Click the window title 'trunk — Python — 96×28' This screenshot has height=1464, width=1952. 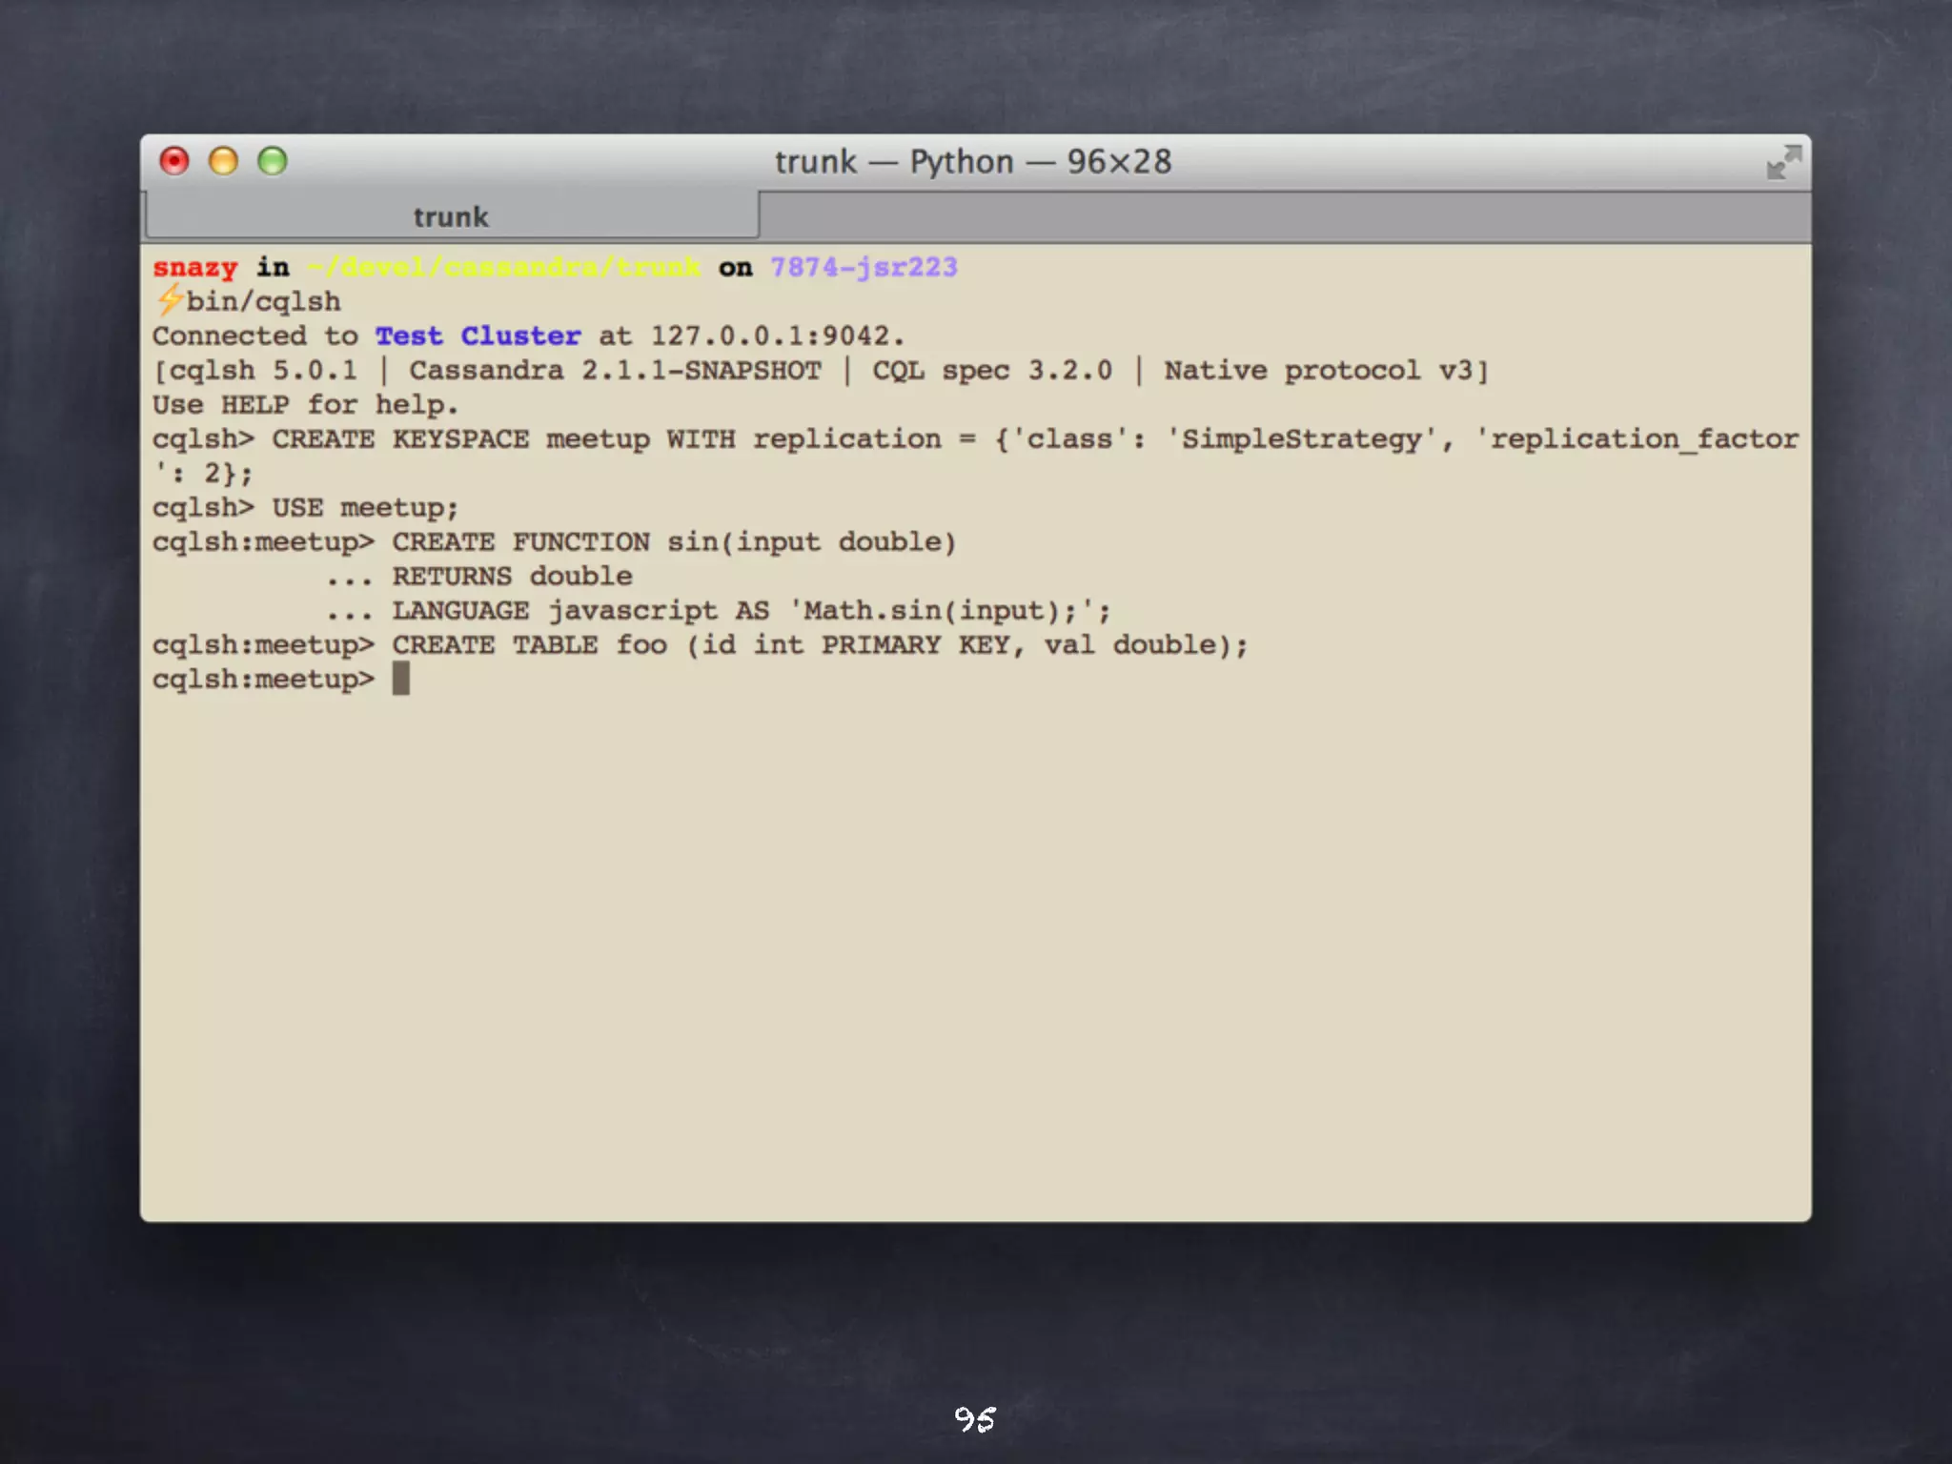pyautogui.click(x=972, y=162)
